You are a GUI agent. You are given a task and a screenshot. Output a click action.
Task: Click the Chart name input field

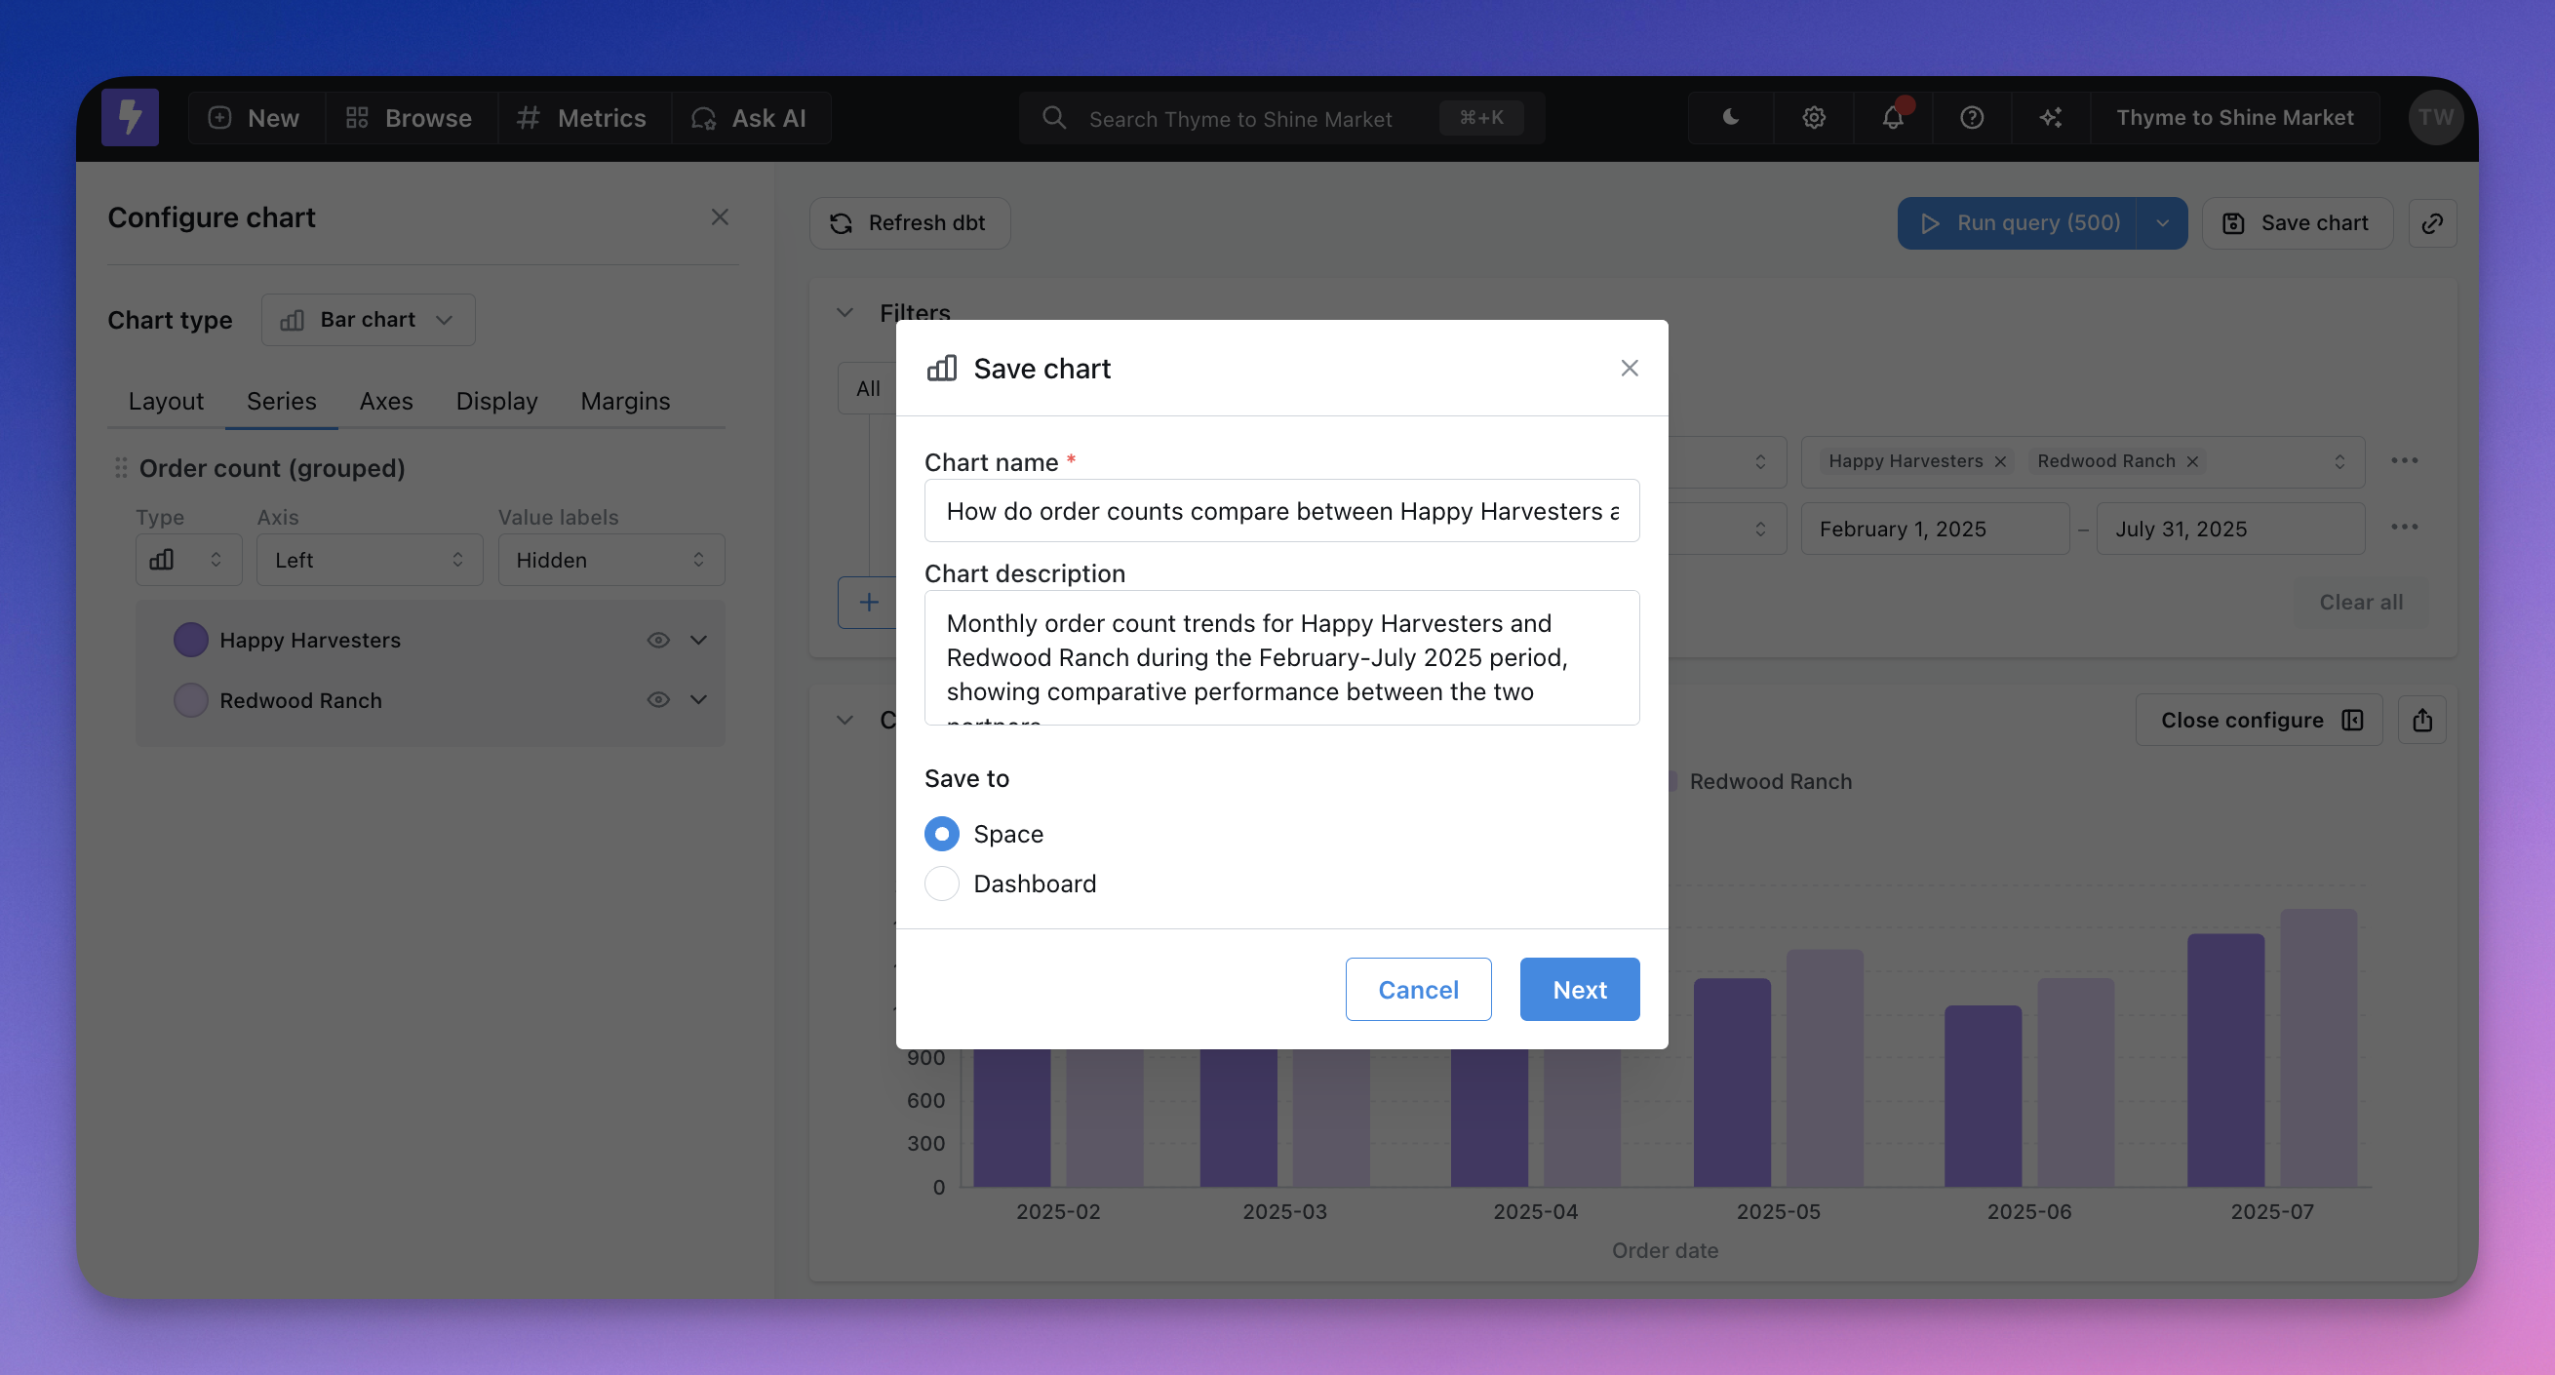click(x=1280, y=511)
